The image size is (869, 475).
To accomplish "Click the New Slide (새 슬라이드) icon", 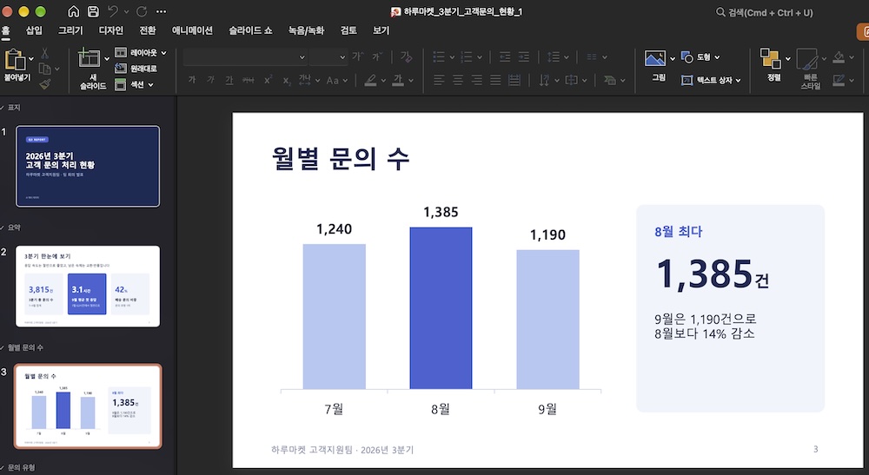I will (x=89, y=57).
